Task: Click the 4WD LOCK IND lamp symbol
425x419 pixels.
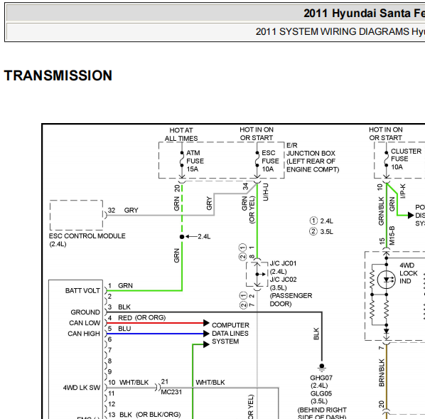Action: coord(386,280)
